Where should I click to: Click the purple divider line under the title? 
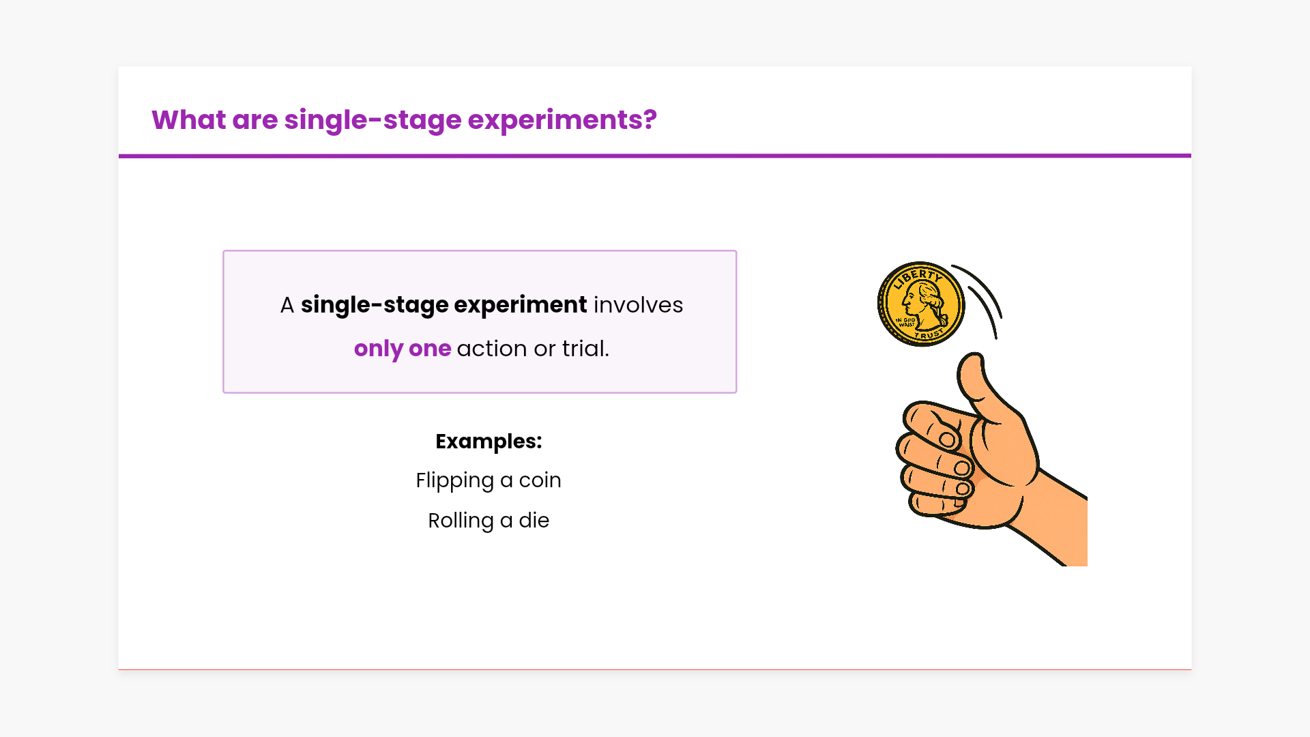pyautogui.click(x=655, y=156)
